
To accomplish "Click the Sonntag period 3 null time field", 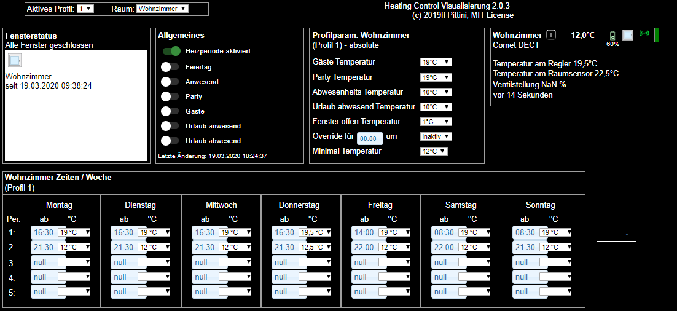I will point(525,262).
